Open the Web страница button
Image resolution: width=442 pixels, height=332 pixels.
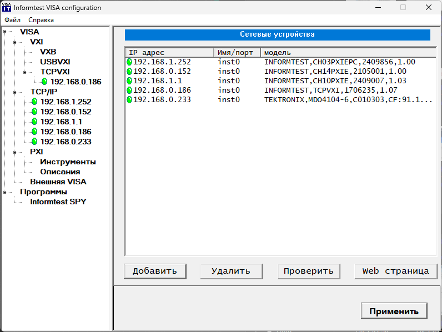click(x=395, y=271)
